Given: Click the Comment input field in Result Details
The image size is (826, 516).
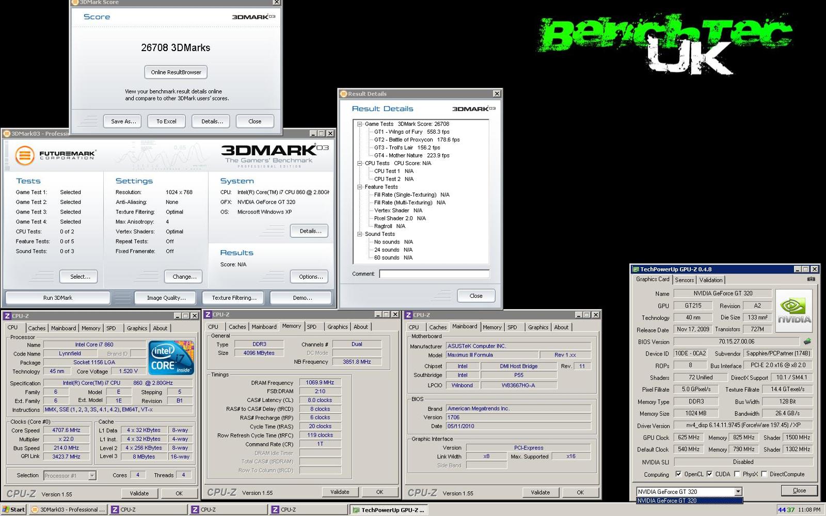Looking at the screenshot, I should click(434, 274).
